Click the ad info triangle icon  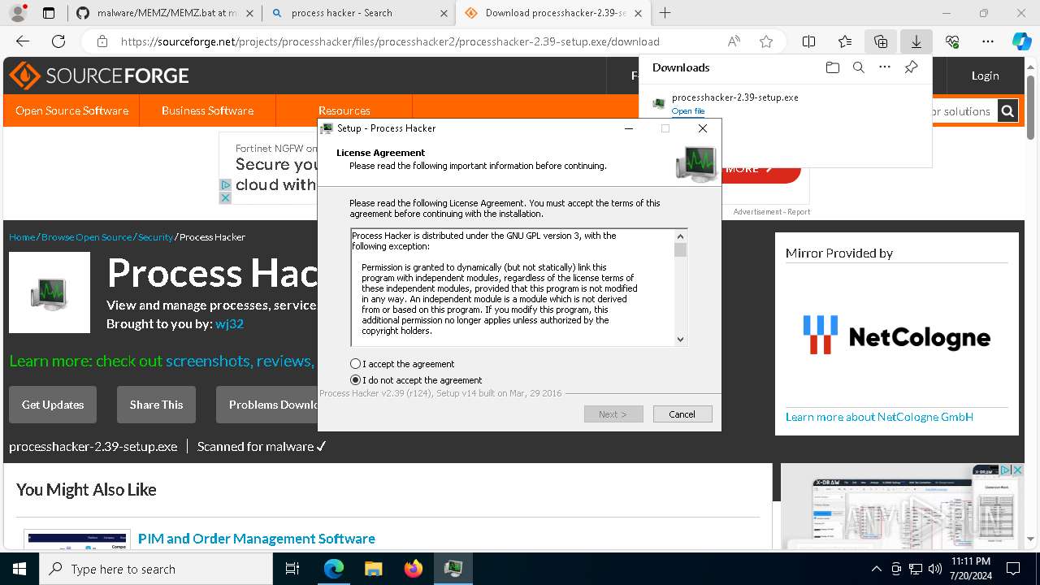pos(226,185)
